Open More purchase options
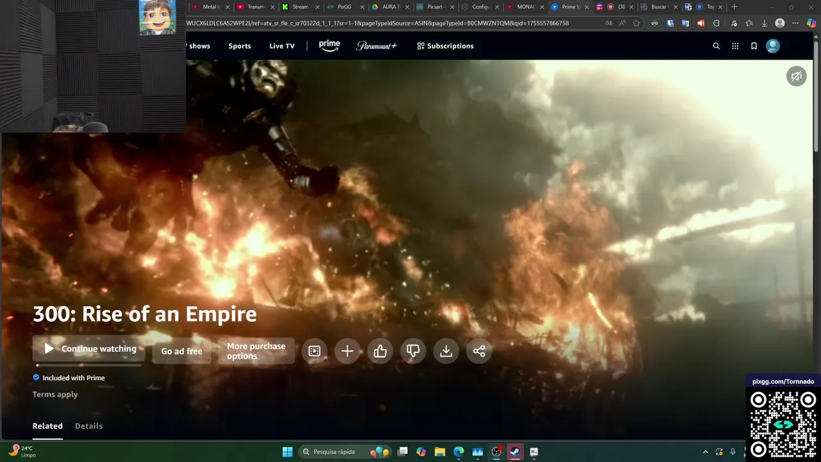Viewport: 821px width, 462px height. (256, 351)
